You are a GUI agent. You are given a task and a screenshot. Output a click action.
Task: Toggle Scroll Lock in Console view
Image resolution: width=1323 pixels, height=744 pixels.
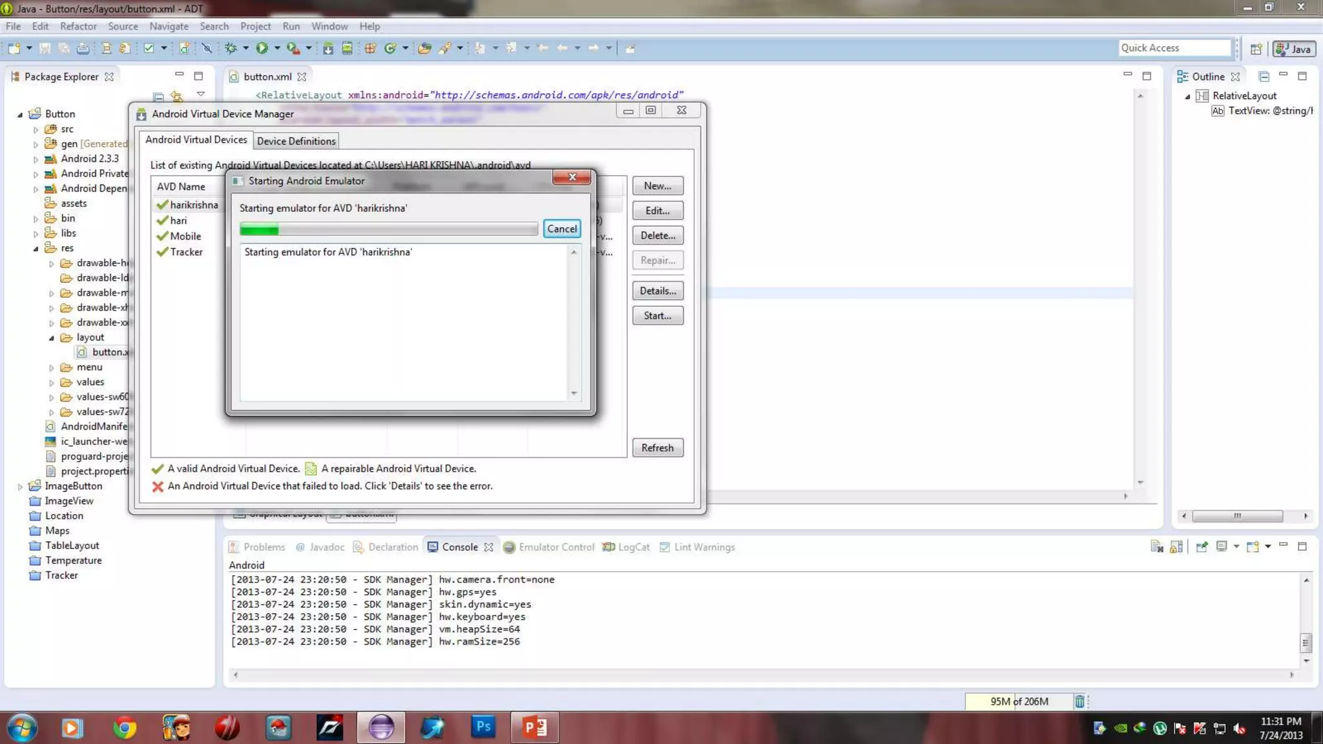(1176, 547)
